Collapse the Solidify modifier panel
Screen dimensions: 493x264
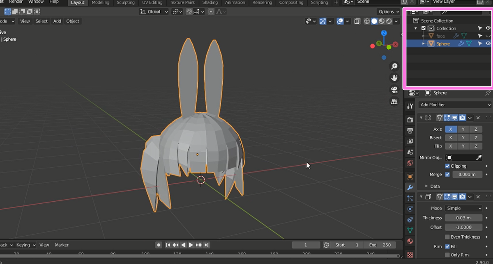point(421,197)
